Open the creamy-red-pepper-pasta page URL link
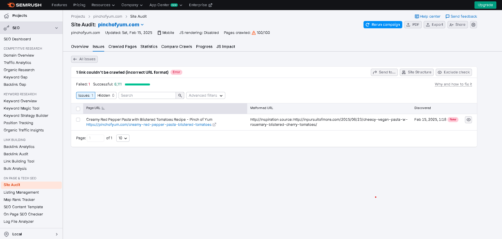The width and height of the screenshot is (502, 239). 149,125
